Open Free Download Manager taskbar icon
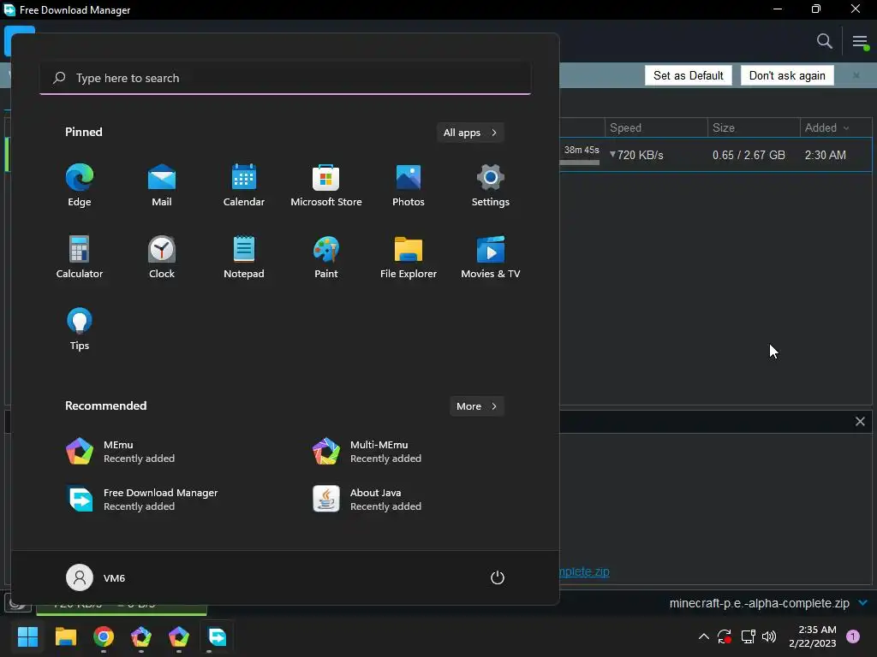This screenshot has height=657, width=877. 217,636
